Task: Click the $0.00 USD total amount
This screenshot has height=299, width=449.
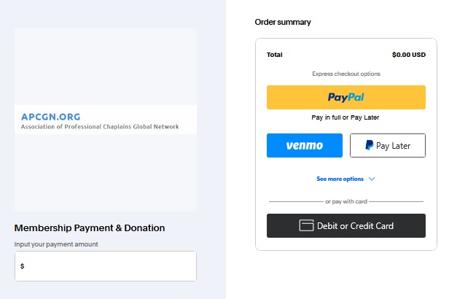Action: [408, 55]
